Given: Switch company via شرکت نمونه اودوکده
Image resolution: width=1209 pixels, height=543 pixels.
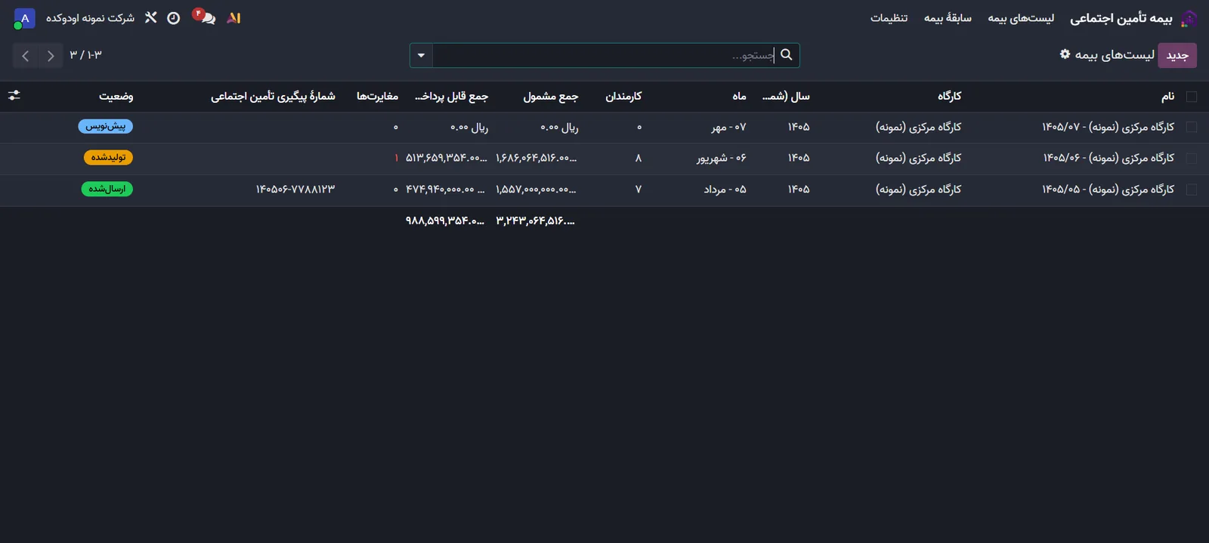Looking at the screenshot, I should point(90,18).
